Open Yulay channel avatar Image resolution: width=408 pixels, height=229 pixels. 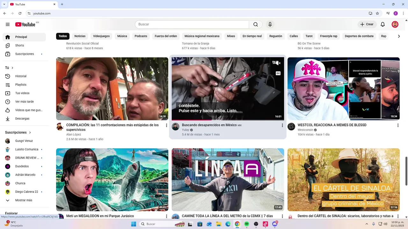176,127
